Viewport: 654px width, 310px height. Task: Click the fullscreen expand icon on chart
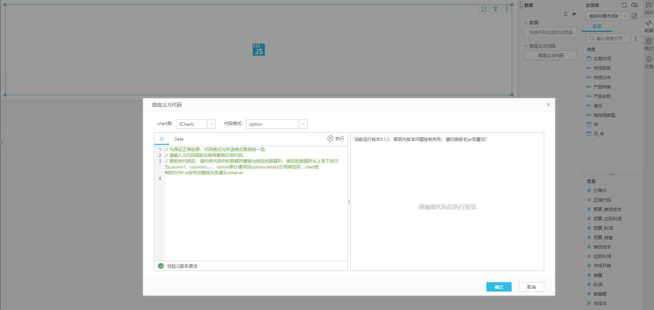[x=484, y=9]
